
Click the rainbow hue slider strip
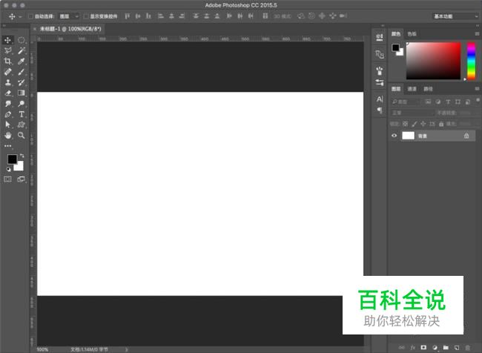click(471, 60)
